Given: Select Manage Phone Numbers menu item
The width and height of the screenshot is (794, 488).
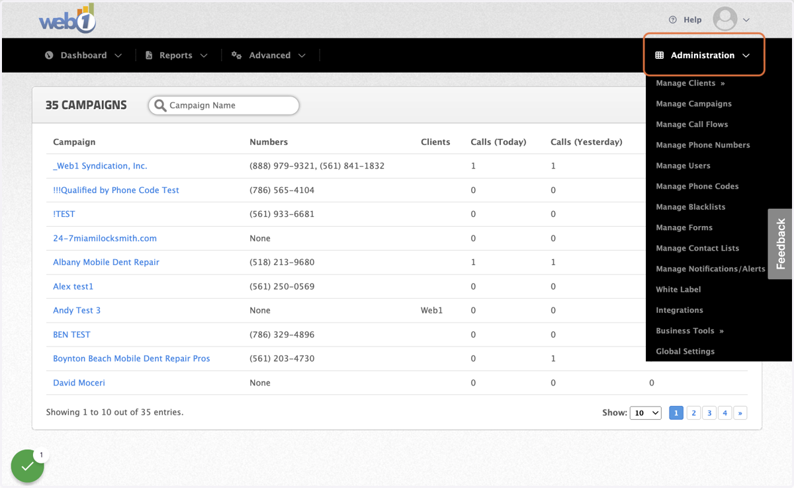Looking at the screenshot, I should (703, 145).
